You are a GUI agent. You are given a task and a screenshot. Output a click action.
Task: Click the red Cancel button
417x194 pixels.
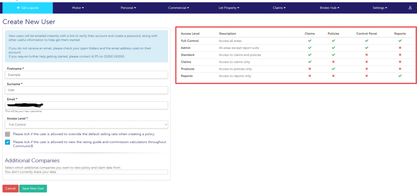coord(10,188)
